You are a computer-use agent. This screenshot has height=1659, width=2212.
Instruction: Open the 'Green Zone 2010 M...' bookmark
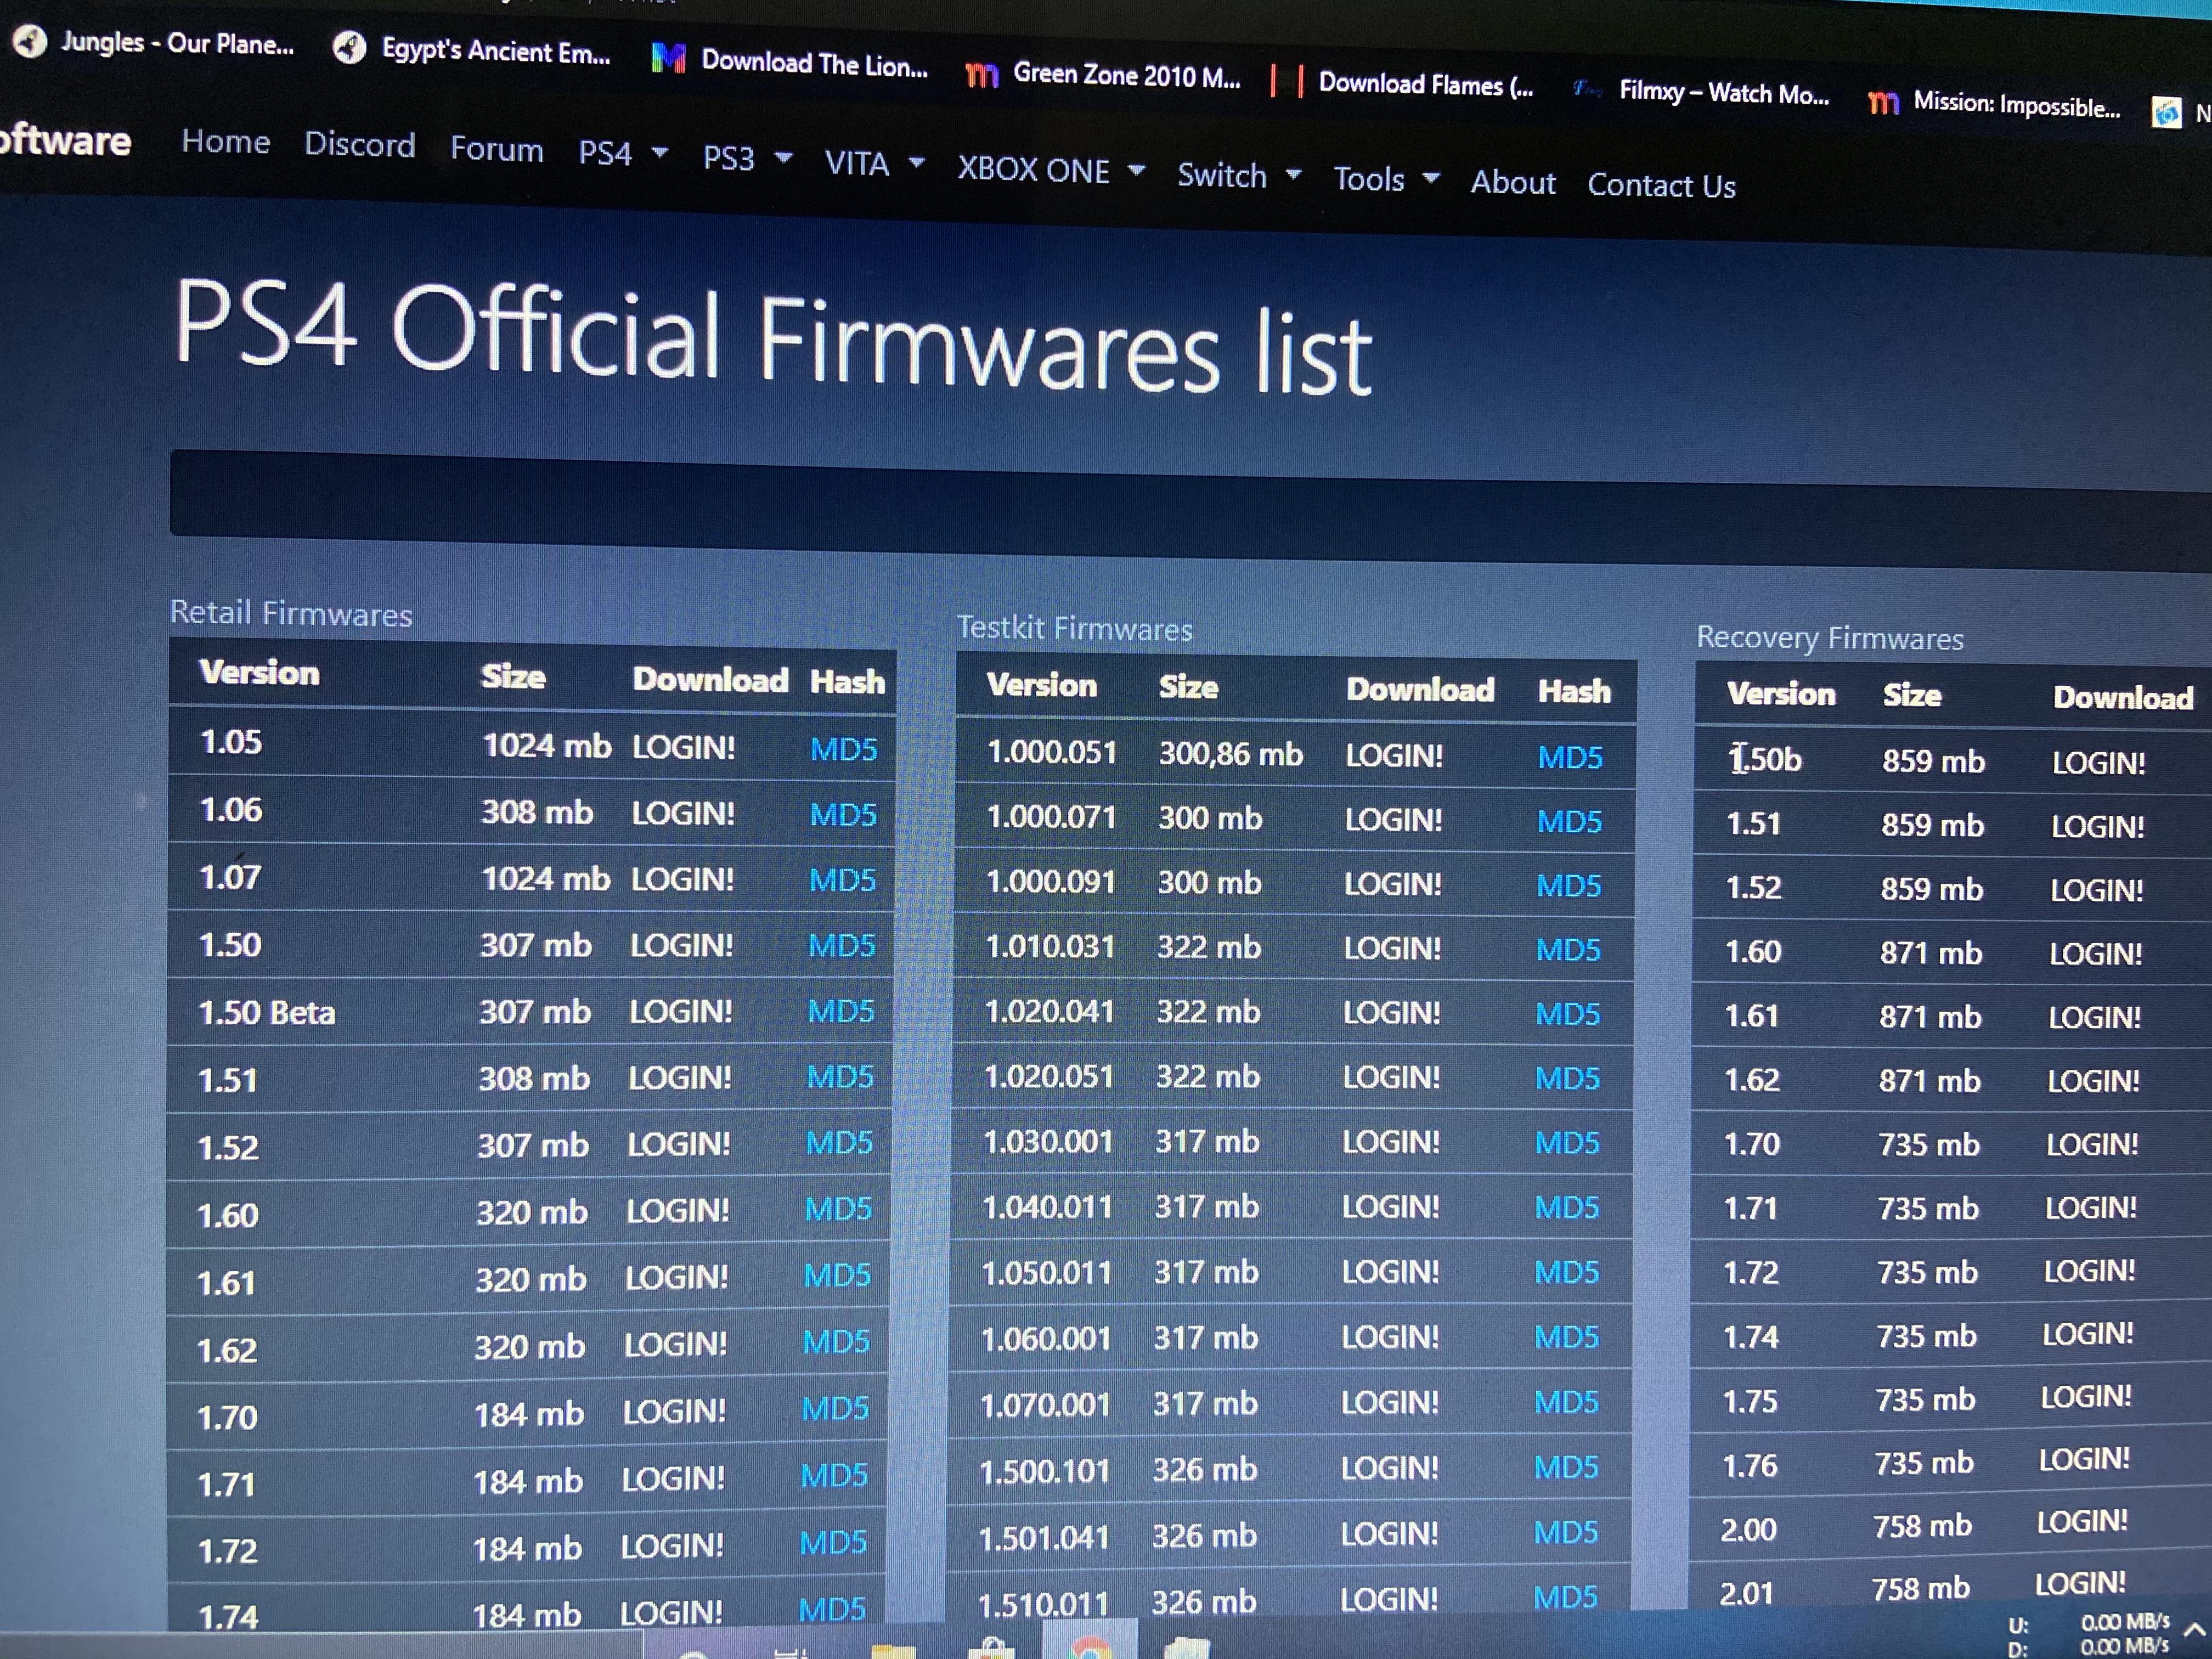(x=1104, y=74)
